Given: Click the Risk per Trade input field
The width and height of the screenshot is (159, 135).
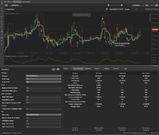Looking at the screenshot, I should tap(43, 118).
